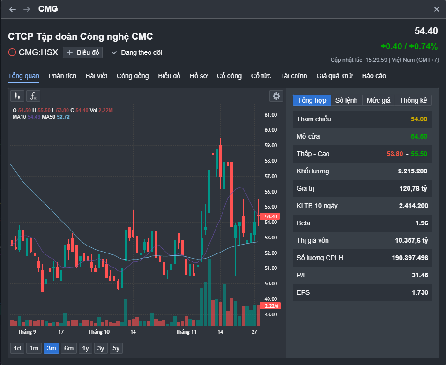Set chart range to 6m

click(x=69, y=348)
